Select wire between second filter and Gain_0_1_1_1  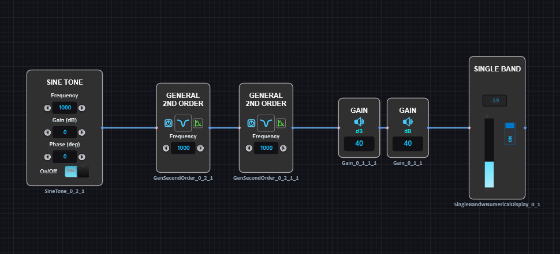coord(315,128)
